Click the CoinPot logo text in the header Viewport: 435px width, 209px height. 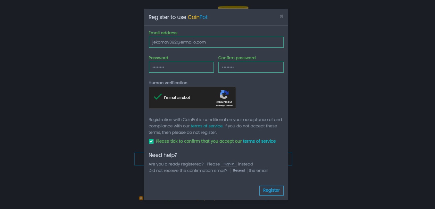[197, 17]
